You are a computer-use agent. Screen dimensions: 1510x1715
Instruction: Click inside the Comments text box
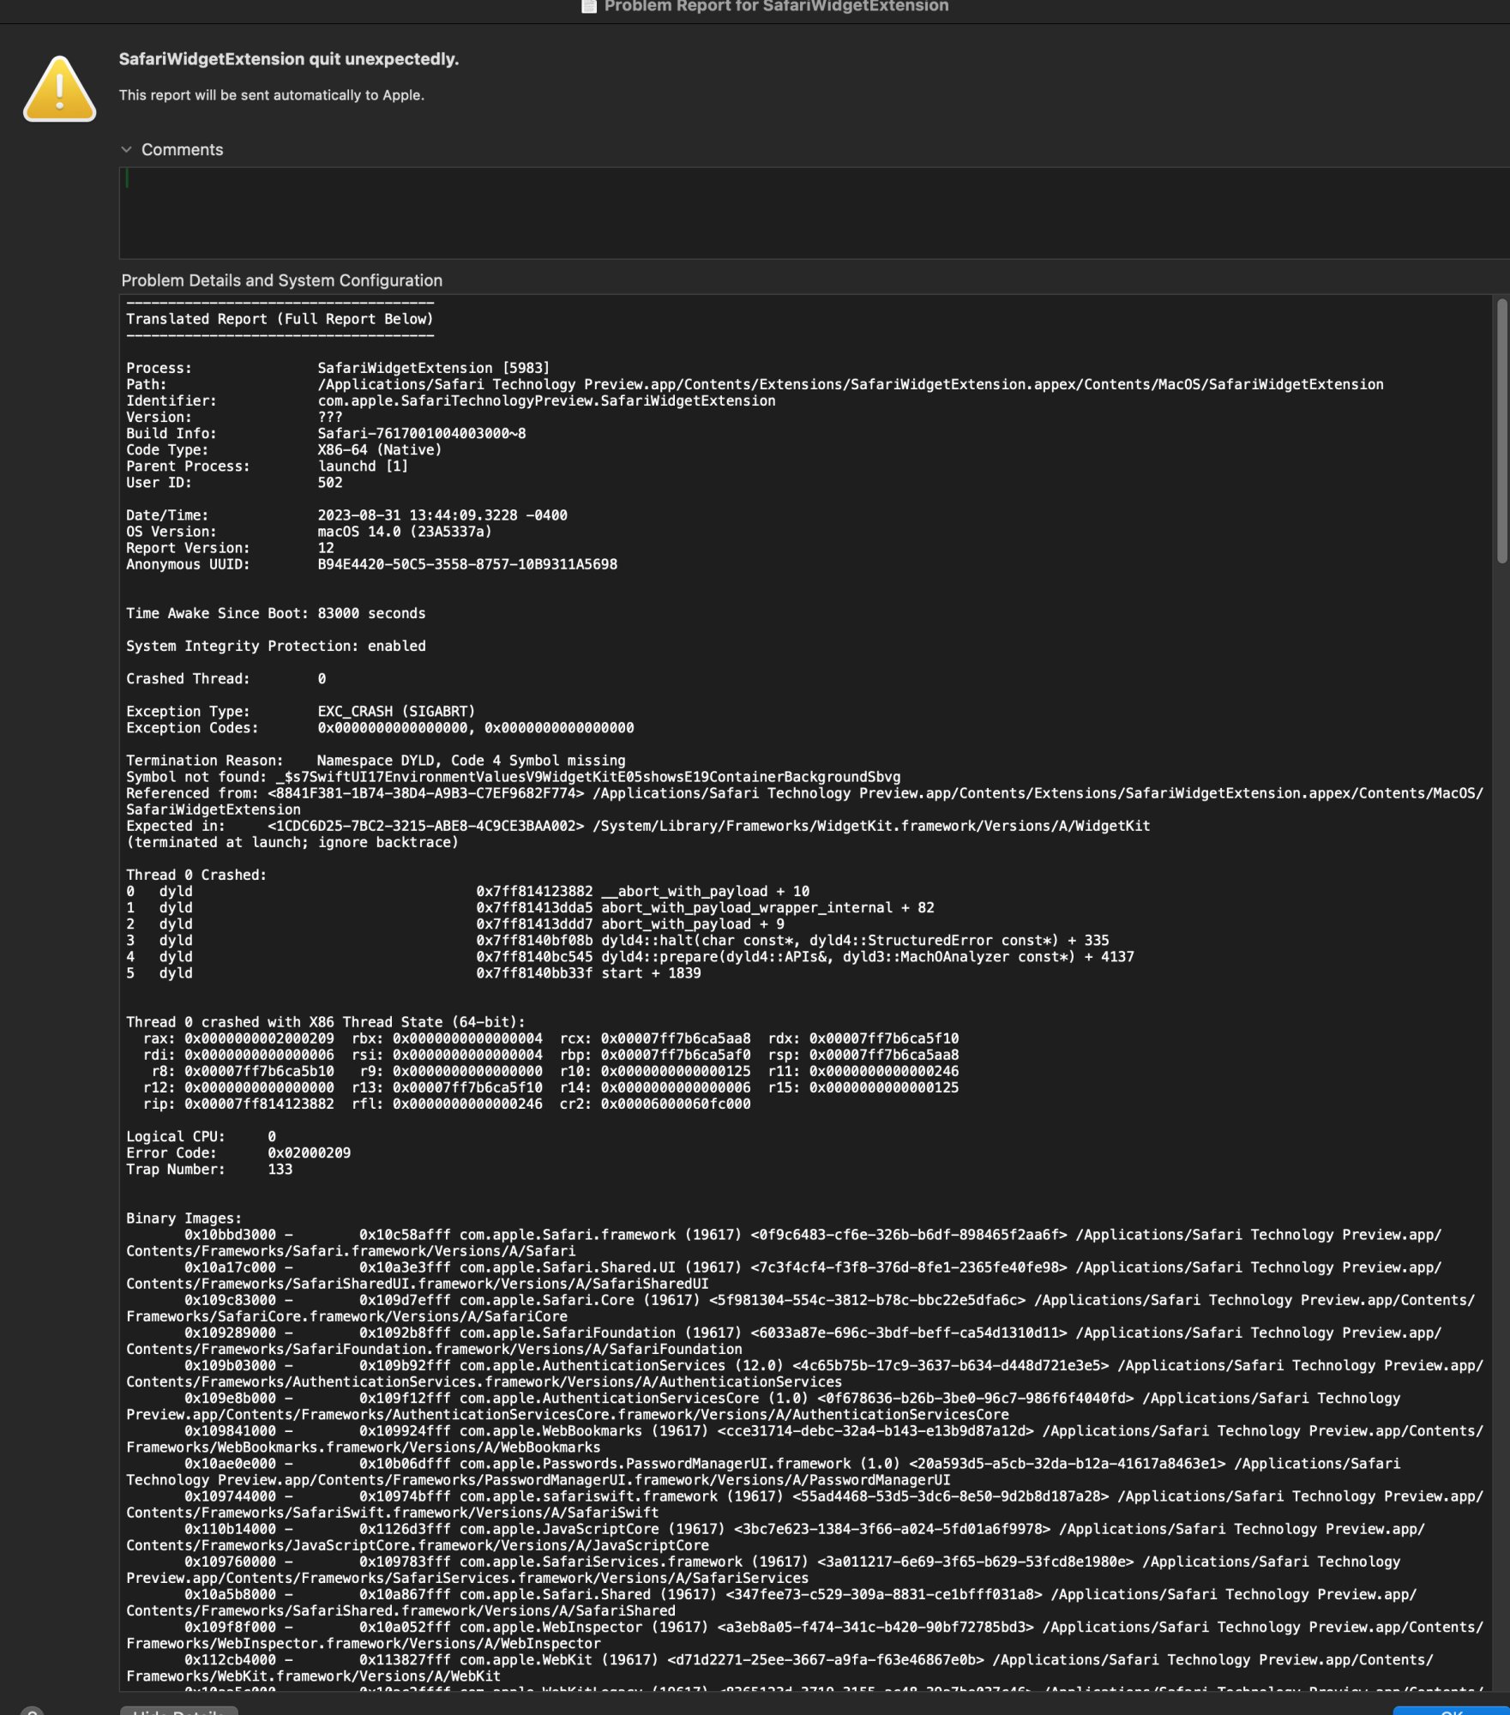coord(813,213)
